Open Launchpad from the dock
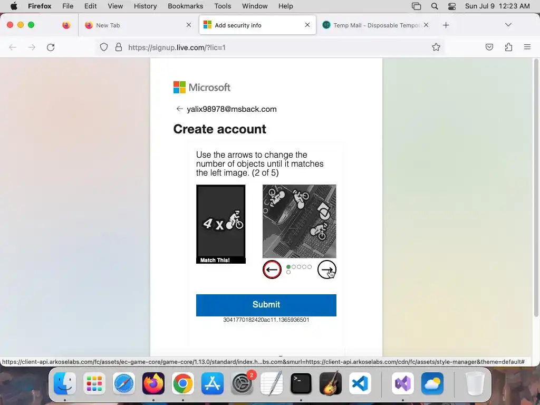The image size is (540, 405). click(94, 383)
